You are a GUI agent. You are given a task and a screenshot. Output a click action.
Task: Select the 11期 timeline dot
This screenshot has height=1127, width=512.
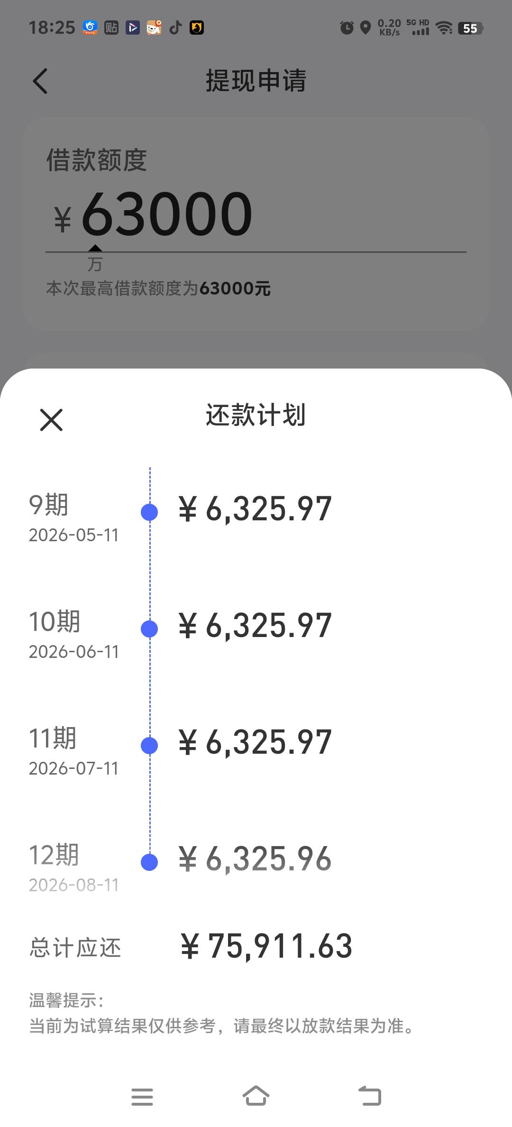coord(149,746)
